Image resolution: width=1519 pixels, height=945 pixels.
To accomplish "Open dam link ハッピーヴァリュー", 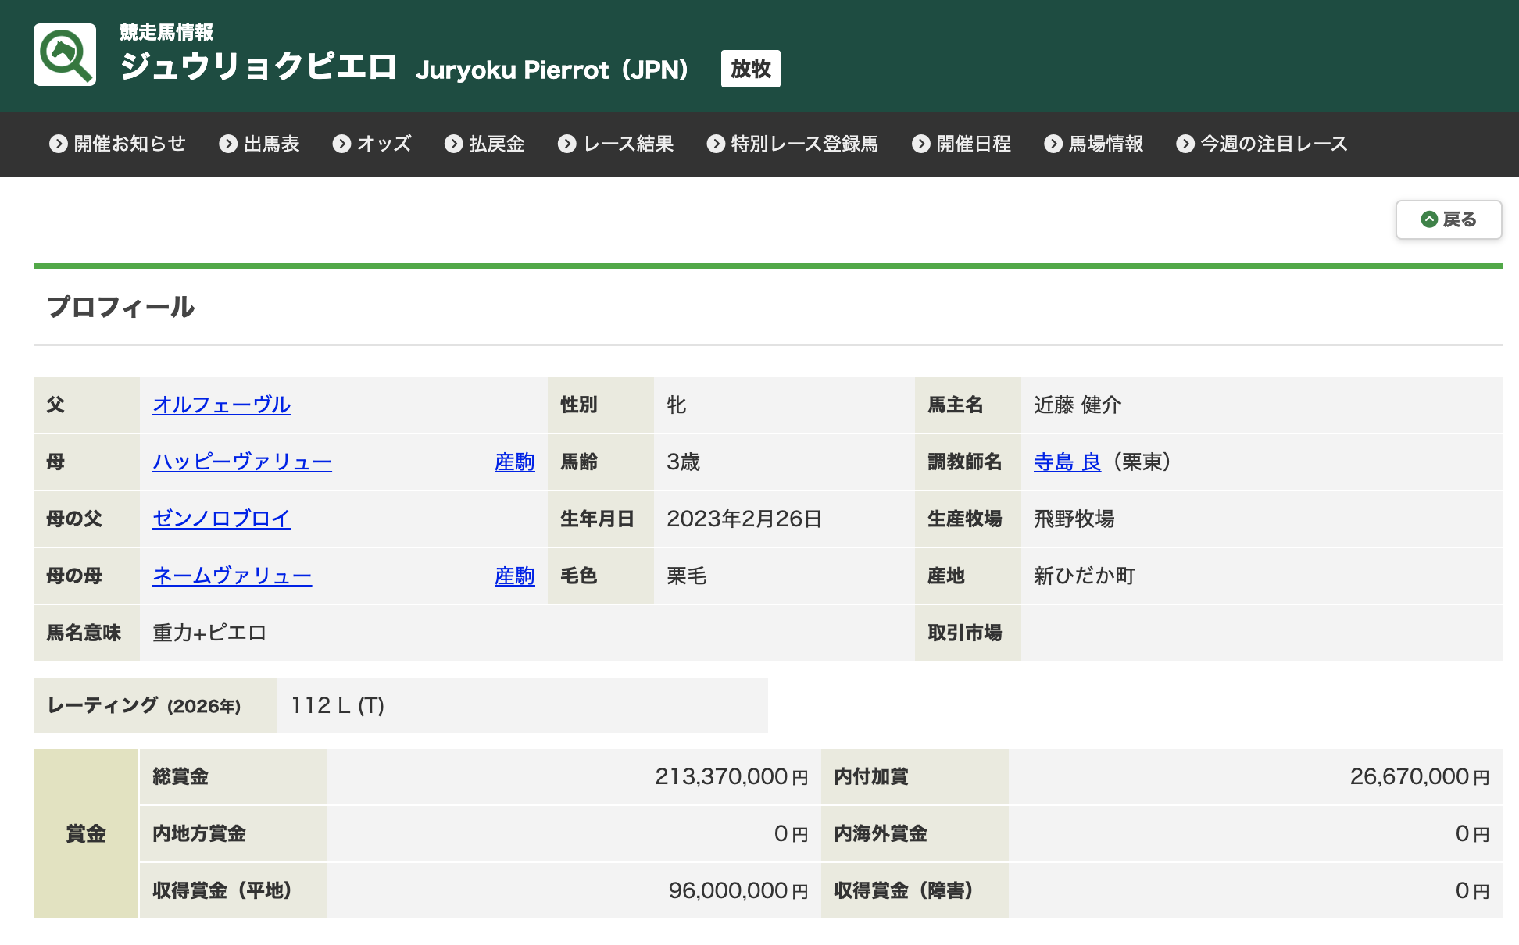I will coord(242,462).
